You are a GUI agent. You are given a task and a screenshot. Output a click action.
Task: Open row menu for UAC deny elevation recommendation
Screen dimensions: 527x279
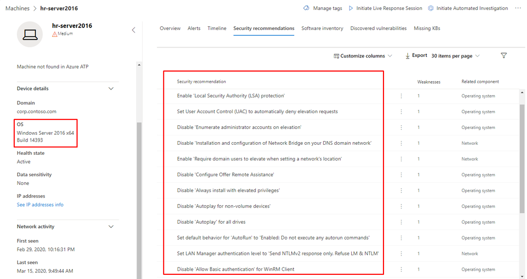coord(401,112)
